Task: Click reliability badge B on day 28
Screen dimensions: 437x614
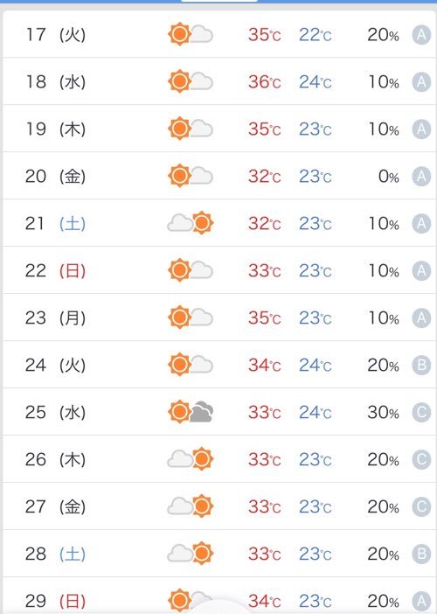Action: pyautogui.click(x=421, y=554)
